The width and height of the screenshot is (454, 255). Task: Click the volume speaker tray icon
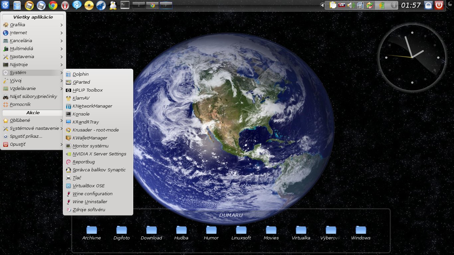[x=351, y=5]
